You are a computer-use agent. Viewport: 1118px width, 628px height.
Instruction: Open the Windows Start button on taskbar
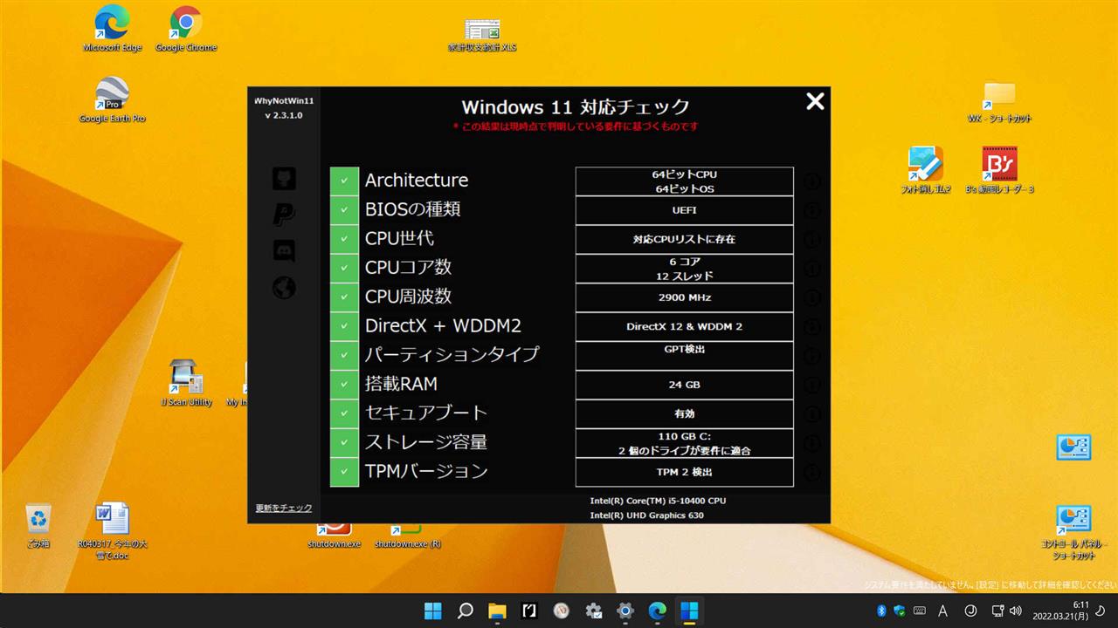pos(432,611)
